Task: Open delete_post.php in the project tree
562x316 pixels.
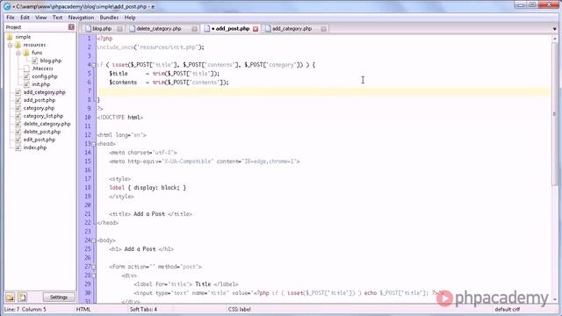Action: (42, 132)
